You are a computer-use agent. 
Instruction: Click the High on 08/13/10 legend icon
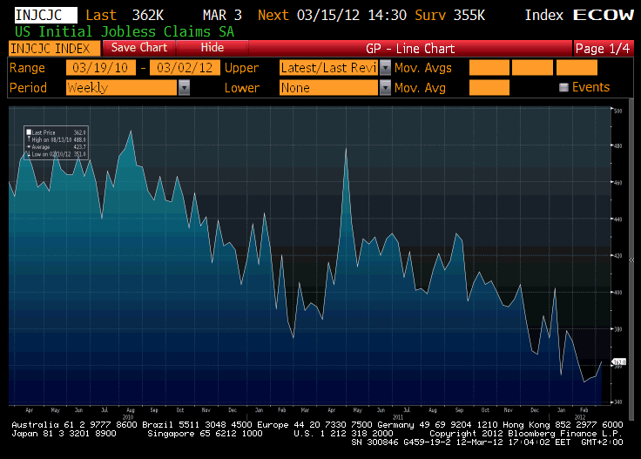(x=29, y=139)
